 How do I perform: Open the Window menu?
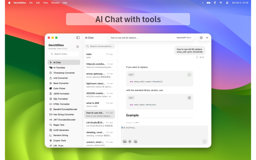(x=55, y=3)
